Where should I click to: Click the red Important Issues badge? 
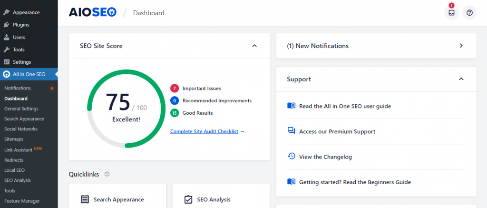pos(175,88)
